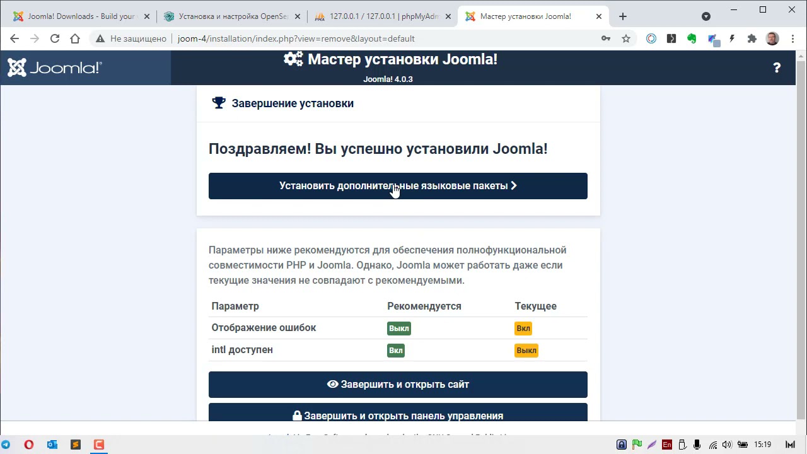Click current Вкл badge for Отображение ошибок
Image resolution: width=807 pixels, height=454 pixels.
tap(523, 329)
